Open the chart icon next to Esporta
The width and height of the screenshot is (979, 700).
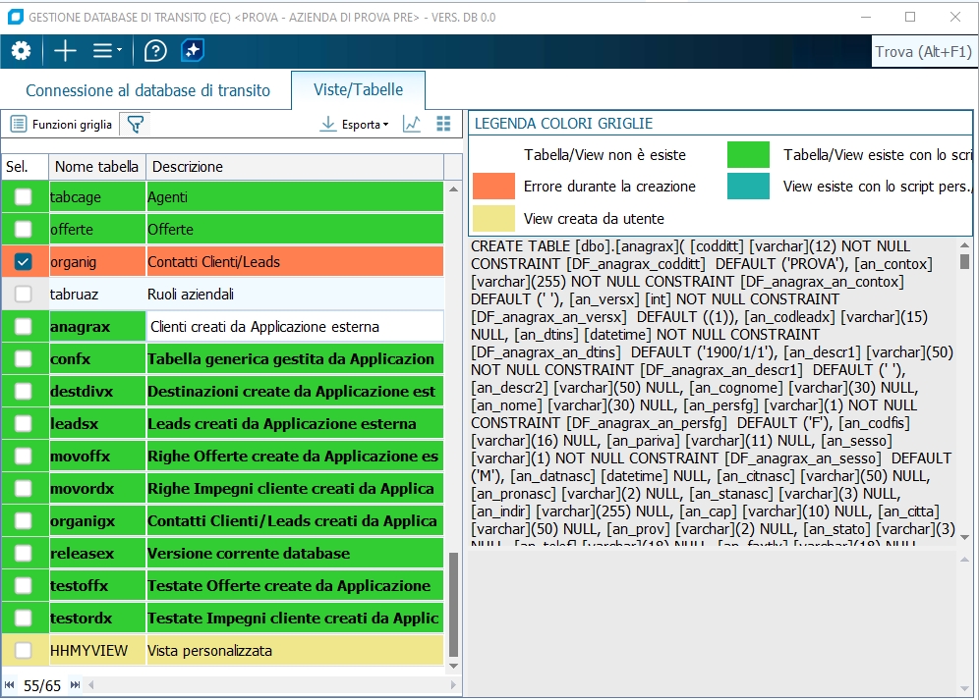[x=413, y=124]
